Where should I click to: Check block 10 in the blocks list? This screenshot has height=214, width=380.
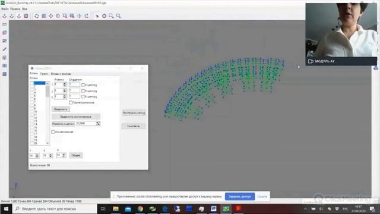coord(32,112)
